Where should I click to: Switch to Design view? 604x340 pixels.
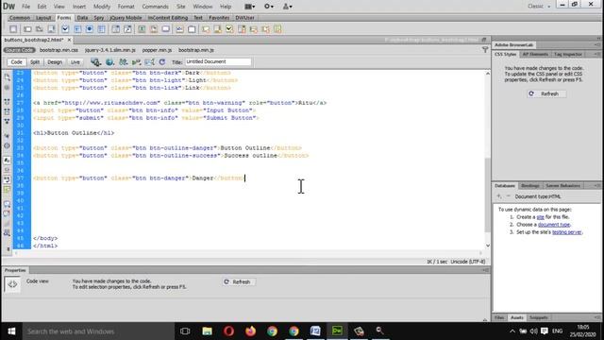(x=55, y=62)
